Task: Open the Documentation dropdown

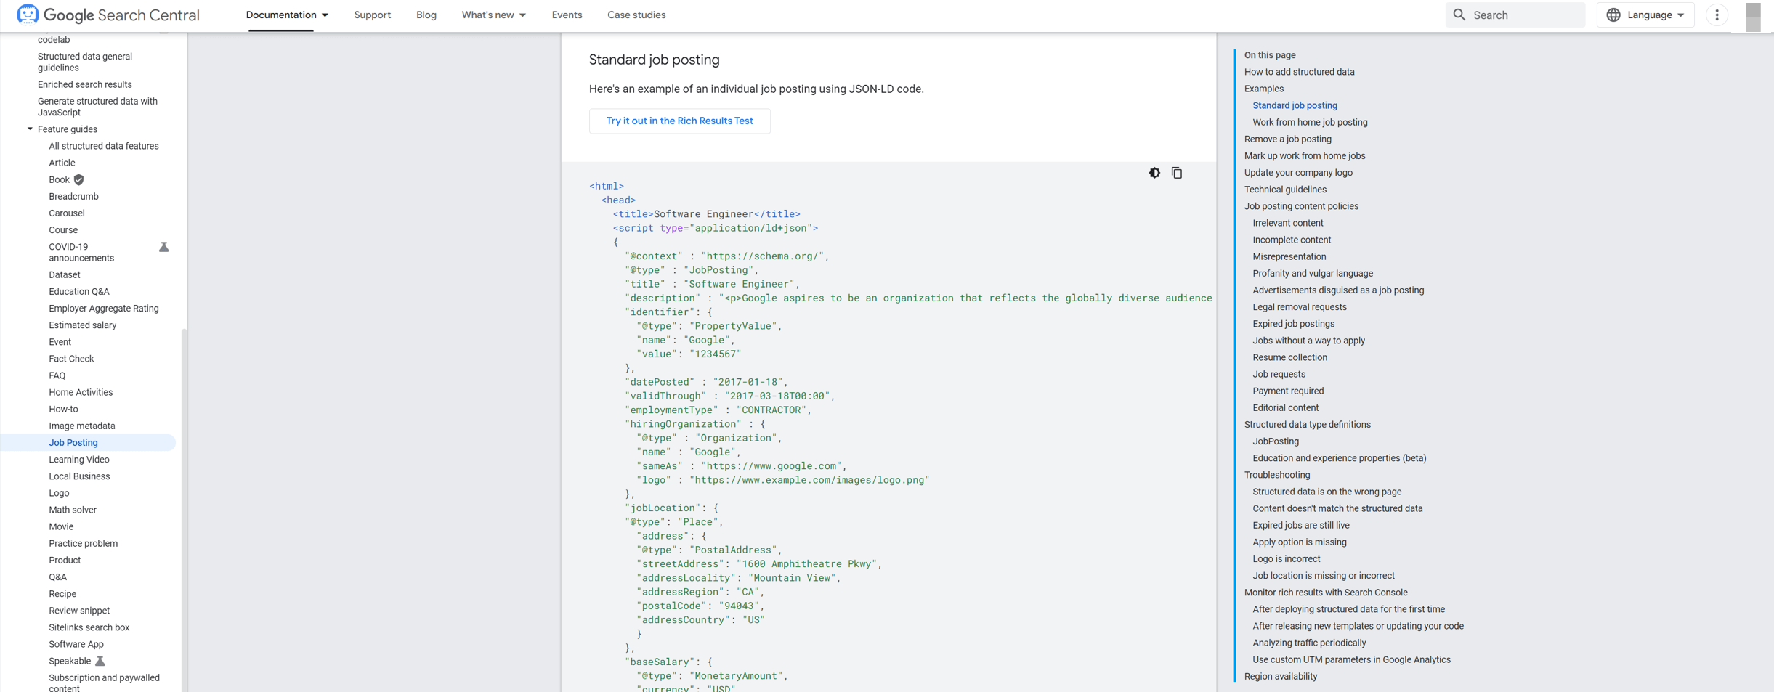Action: 287,15
